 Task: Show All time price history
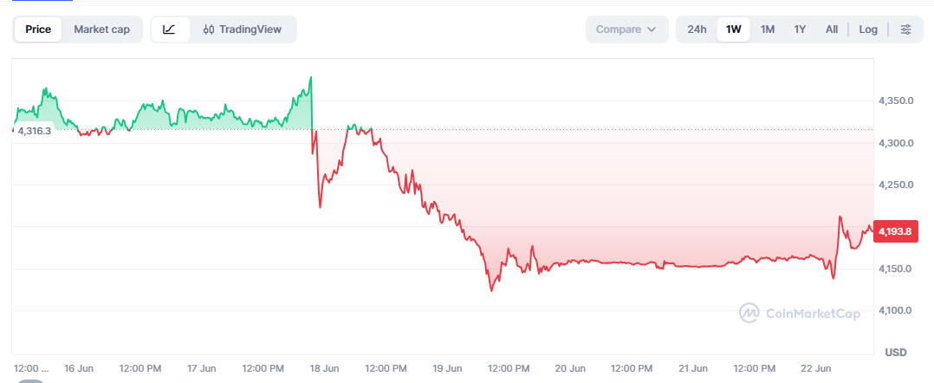(x=832, y=29)
